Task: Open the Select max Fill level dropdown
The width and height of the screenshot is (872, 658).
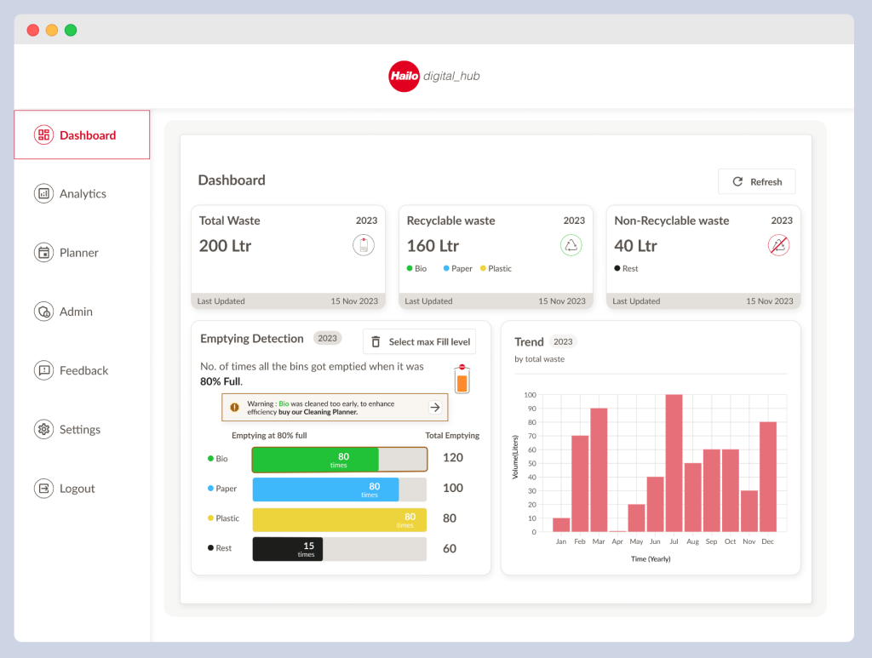Action: point(419,341)
